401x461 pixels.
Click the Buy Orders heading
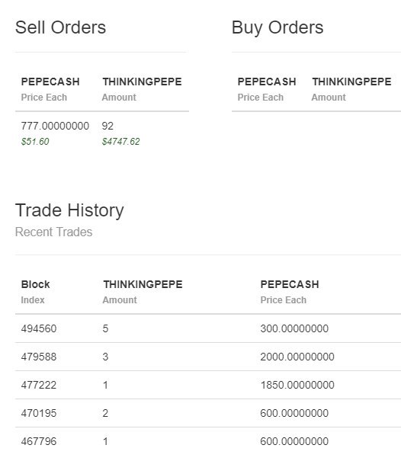[x=277, y=27]
